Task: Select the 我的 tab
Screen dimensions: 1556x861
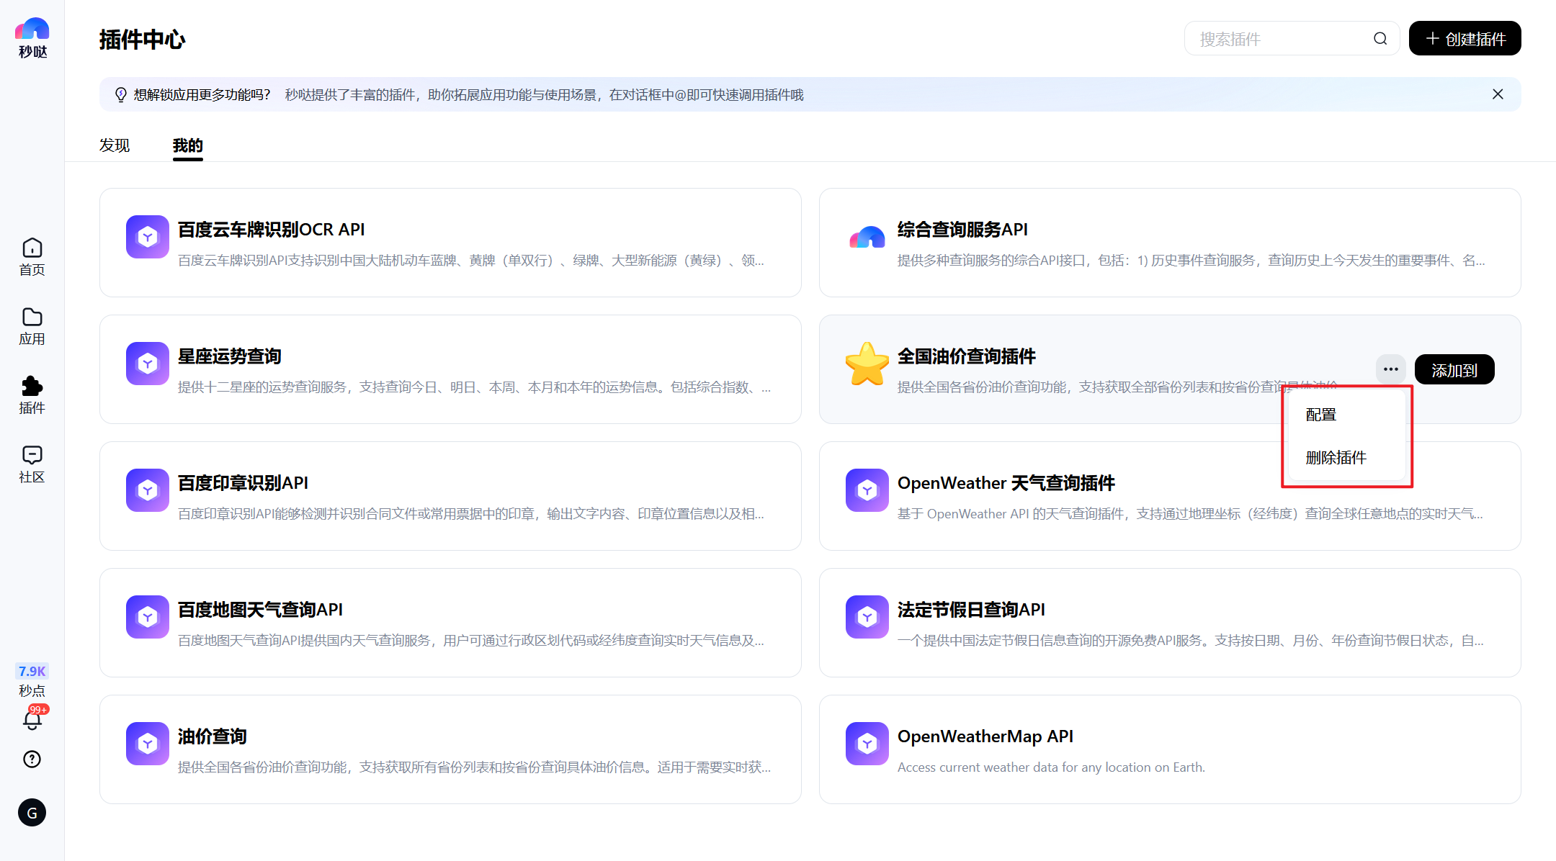Action: coord(188,145)
